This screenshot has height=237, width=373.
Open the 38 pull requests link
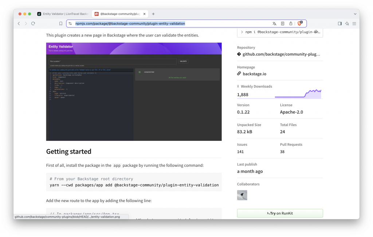click(x=282, y=152)
